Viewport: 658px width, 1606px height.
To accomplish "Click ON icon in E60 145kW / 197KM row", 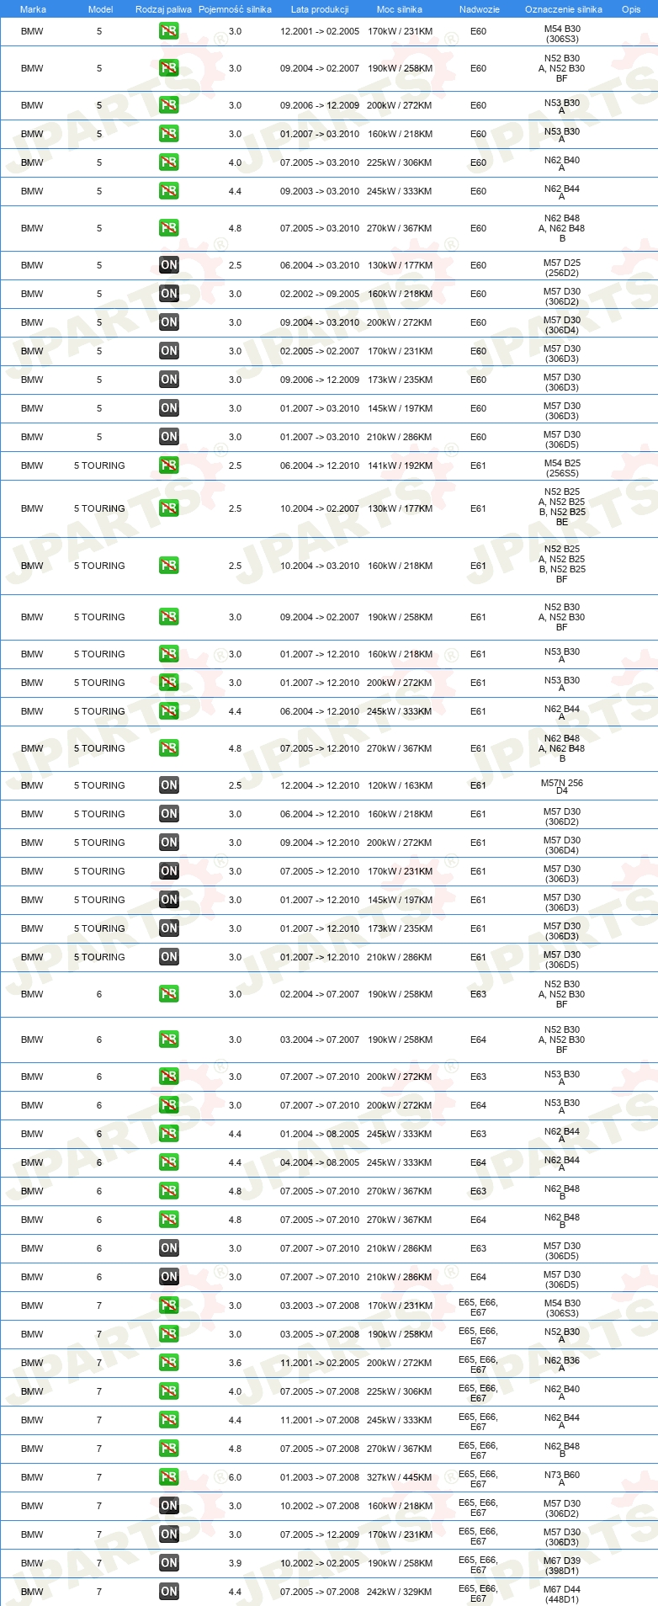I will [168, 408].
